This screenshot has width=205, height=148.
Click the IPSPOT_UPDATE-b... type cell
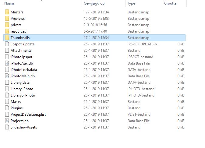[143, 44]
